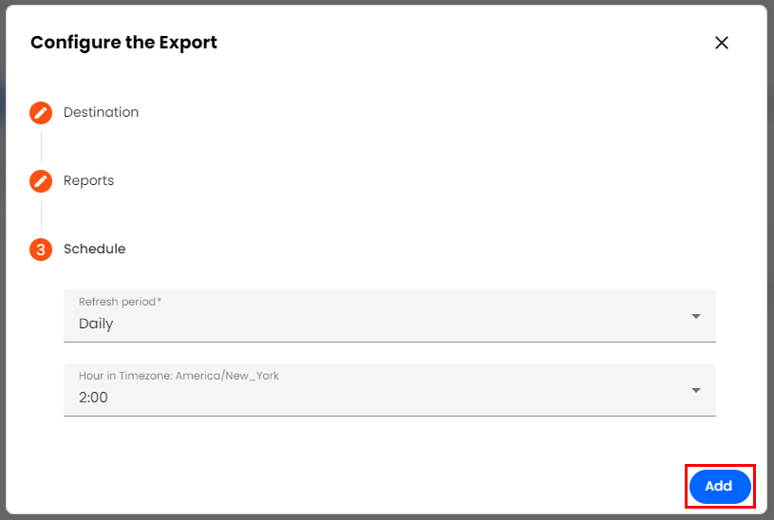Image resolution: width=774 pixels, height=520 pixels.
Task: Click the step 3 number circle
Action: (x=41, y=250)
